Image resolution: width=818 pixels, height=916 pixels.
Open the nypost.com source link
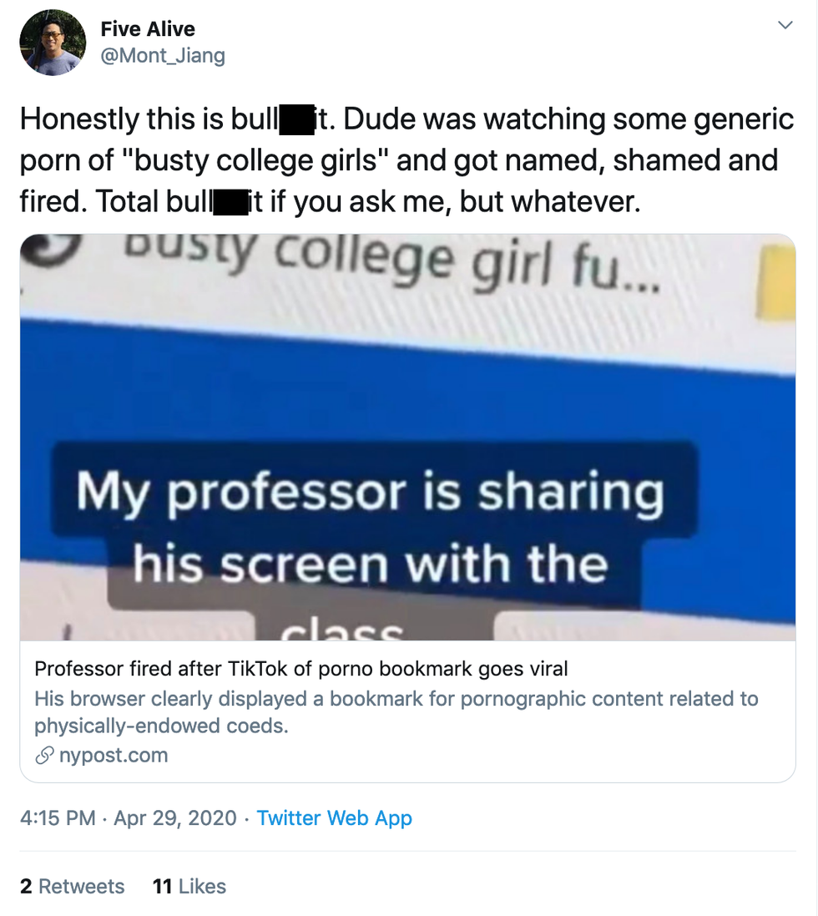click(x=113, y=756)
